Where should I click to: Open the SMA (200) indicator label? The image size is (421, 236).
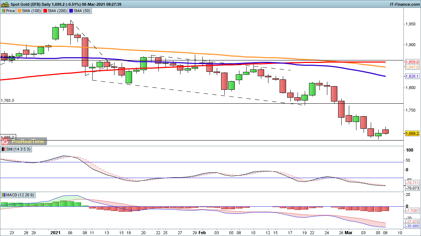tap(57, 11)
